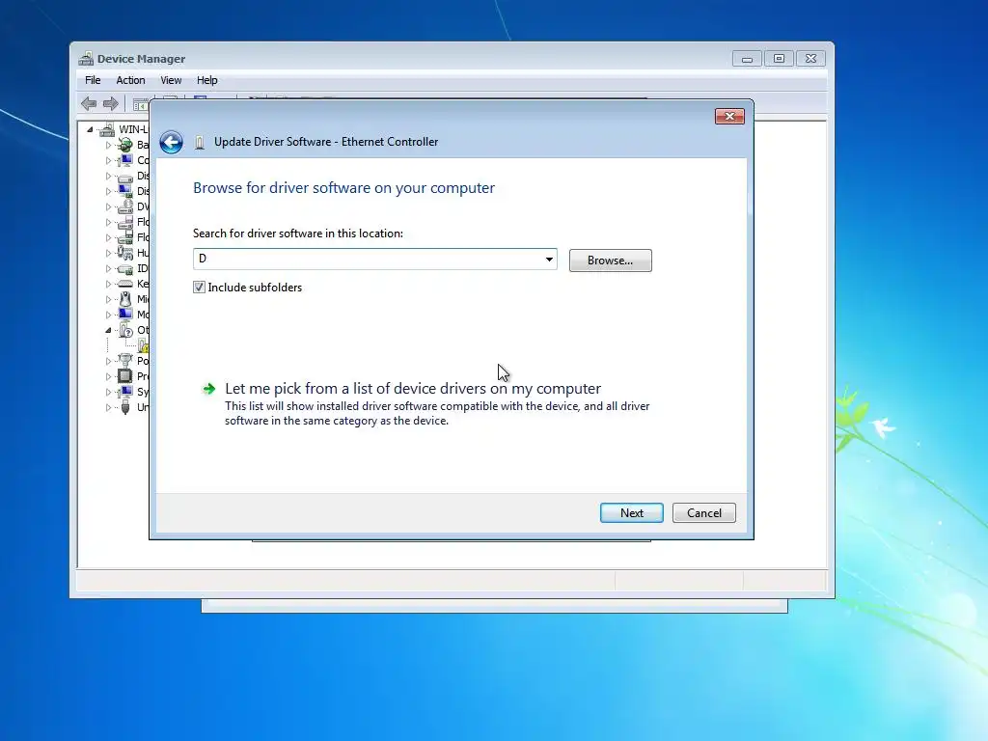Expand the Batteries tree node

click(x=108, y=145)
